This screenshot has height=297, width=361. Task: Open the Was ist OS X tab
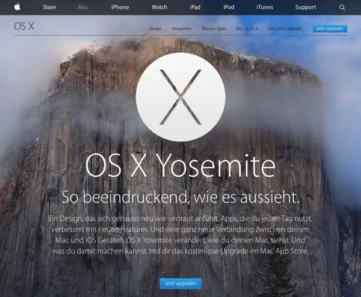coord(247,28)
